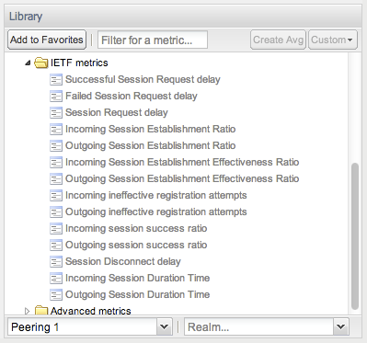Select Outgoing Session Establishment Effectiveness Ratio
Image resolution: width=367 pixels, height=343 pixels.
(182, 178)
